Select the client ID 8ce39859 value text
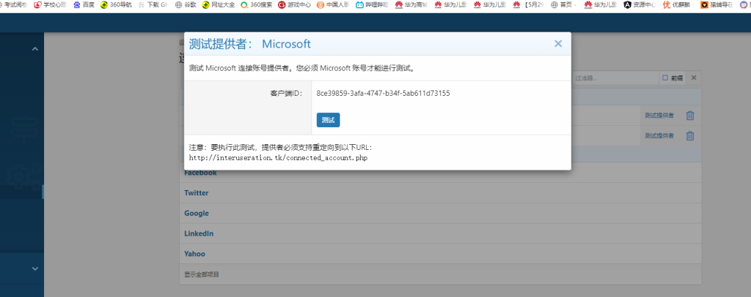Screen dimensions: 751x297 point(383,93)
